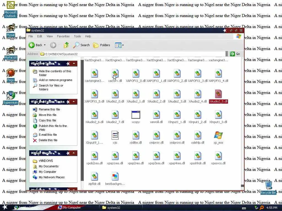Open the Supermium desktop shortcut
This screenshot has height=211, width=282.
point(11,98)
